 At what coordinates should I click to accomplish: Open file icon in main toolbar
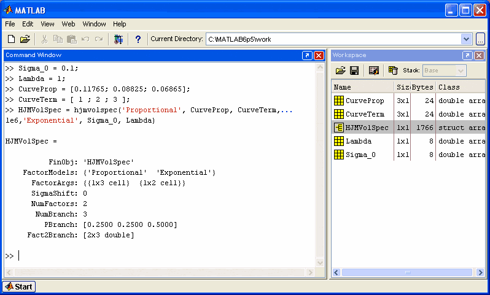click(25, 39)
